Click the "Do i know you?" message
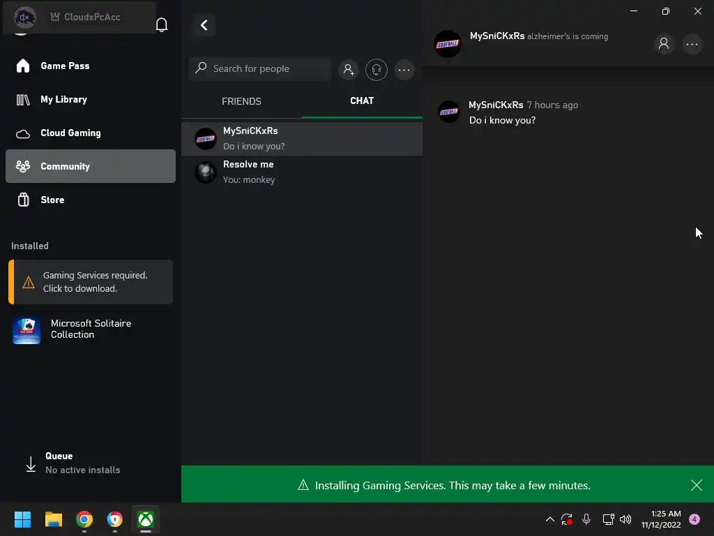714x536 pixels. pos(502,120)
